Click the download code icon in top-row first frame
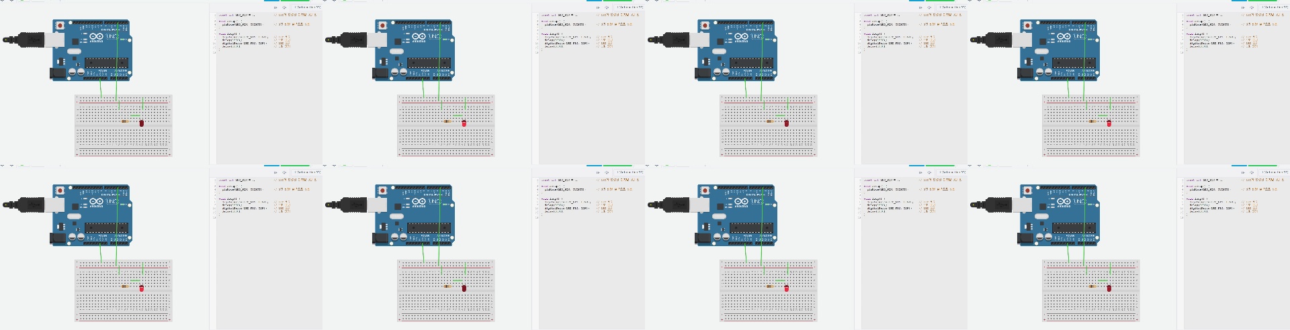1290x330 pixels. tap(275, 7)
